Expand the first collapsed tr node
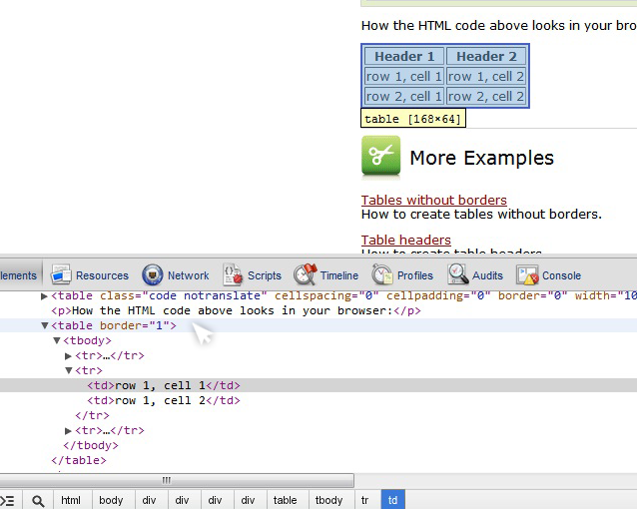The width and height of the screenshot is (637, 509). (68, 356)
